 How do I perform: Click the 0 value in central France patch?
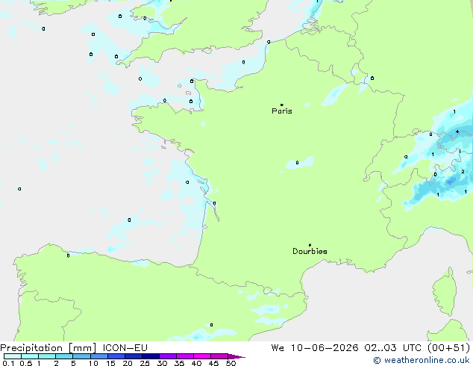coord(297,163)
